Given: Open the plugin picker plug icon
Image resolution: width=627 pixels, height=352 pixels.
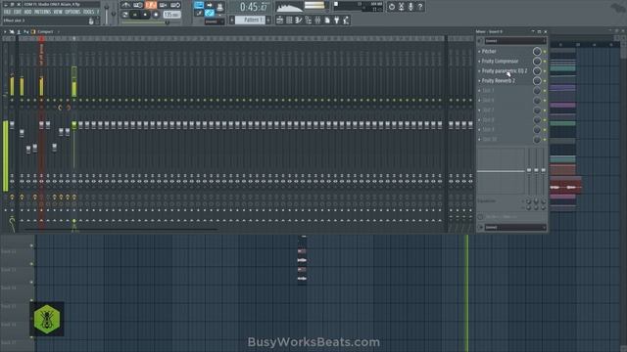Looking at the screenshot, I should click(337, 20).
